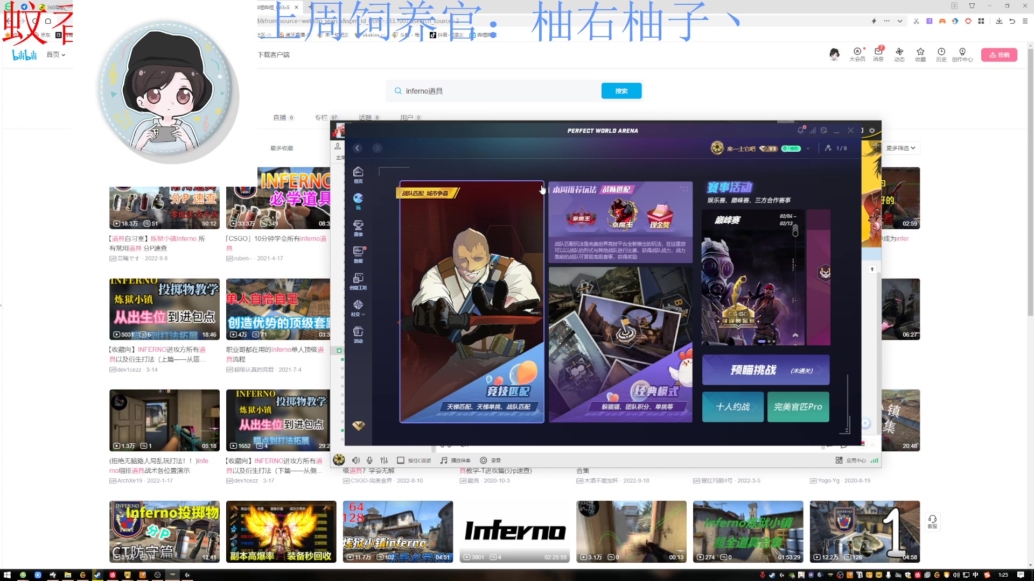This screenshot has height=581, width=1034.
Task: Expand 社交 social section in Arena sidebar
Action: click(x=358, y=307)
